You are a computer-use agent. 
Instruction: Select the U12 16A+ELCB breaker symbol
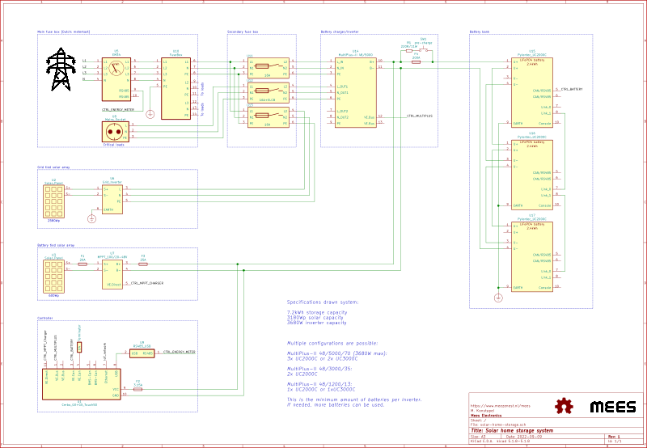269,93
